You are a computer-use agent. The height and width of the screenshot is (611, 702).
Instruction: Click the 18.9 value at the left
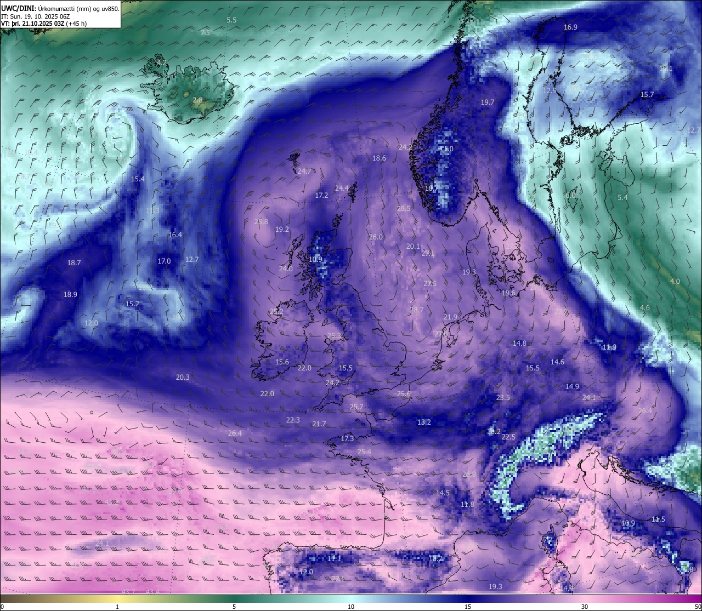[70, 294]
